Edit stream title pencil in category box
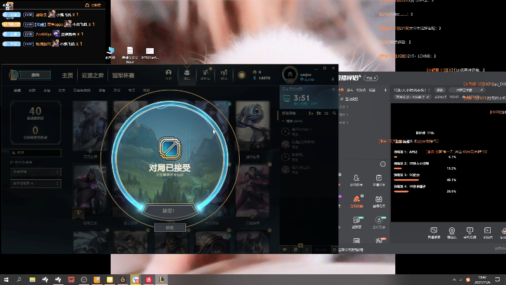 428,97
